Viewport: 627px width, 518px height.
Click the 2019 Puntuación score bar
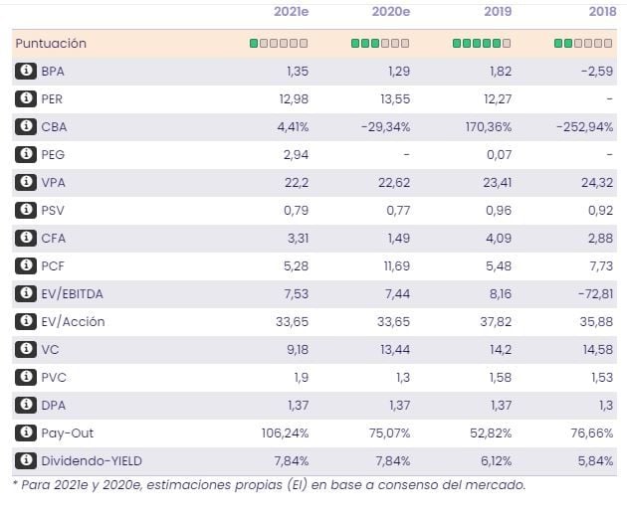[x=482, y=44]
